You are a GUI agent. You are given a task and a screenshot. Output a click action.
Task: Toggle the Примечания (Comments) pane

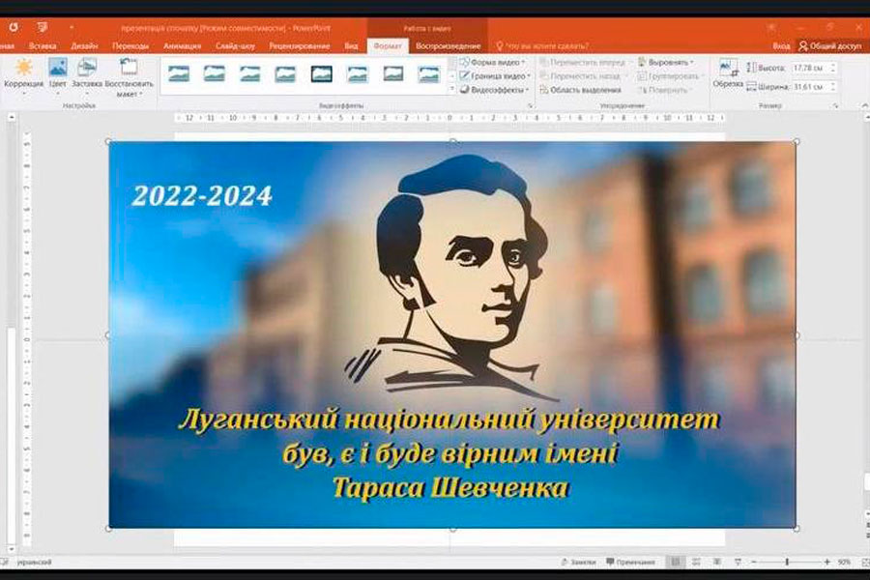631,563
